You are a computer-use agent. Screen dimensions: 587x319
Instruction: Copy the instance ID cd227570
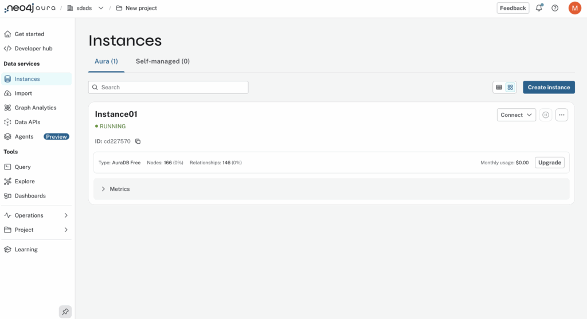coord(138,141)
